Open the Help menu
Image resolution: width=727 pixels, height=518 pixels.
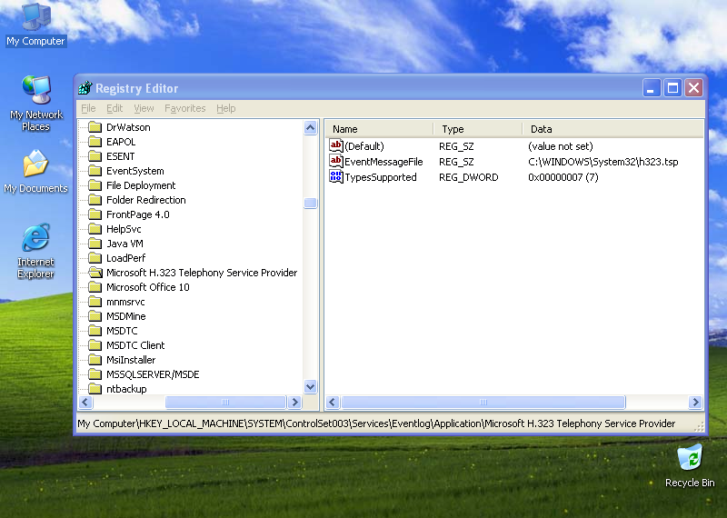pos(225,108)
